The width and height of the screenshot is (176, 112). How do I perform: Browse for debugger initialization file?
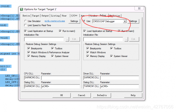click(126, 39)
